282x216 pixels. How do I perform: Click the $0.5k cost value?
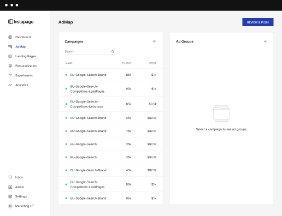pos(152,104)
